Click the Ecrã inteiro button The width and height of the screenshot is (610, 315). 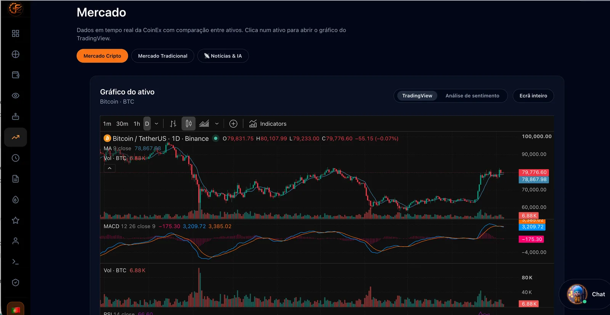[x=533, y=96]
